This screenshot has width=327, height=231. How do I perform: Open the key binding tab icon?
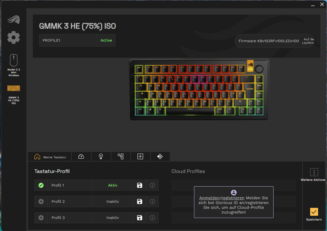click(x=121, y=156)
